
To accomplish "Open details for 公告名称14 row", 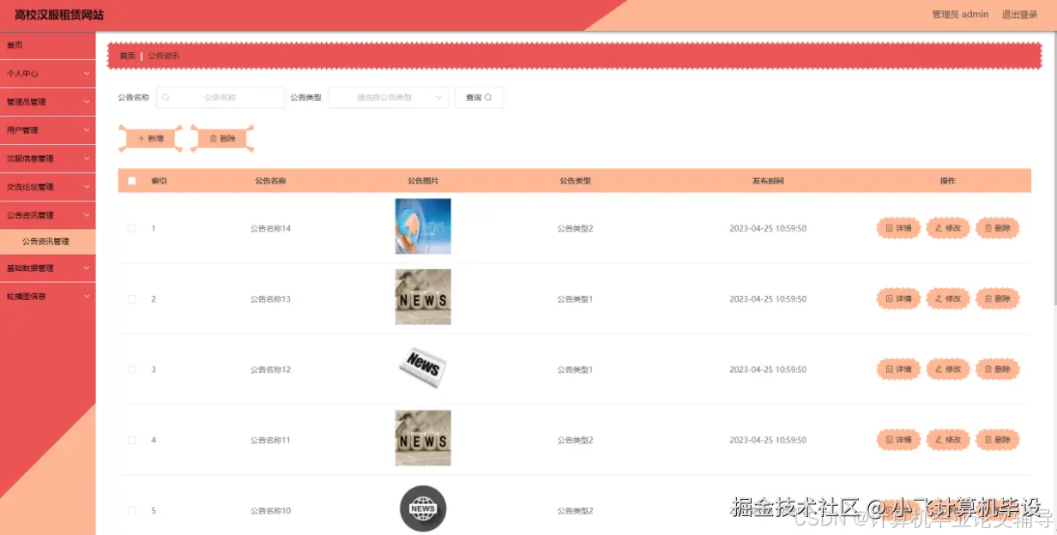I will point(898,228).
